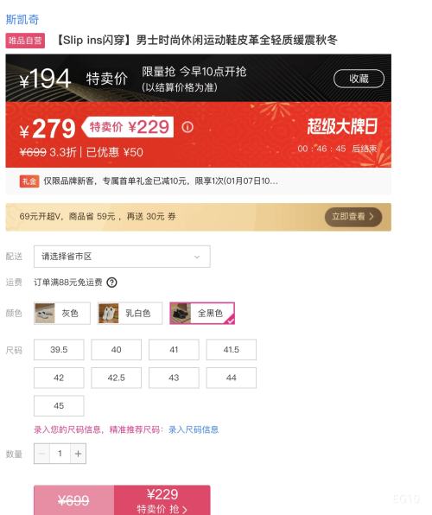Select shoe size 42.5
The height and width of the screenshot is (515, 432).
point(117,378)
